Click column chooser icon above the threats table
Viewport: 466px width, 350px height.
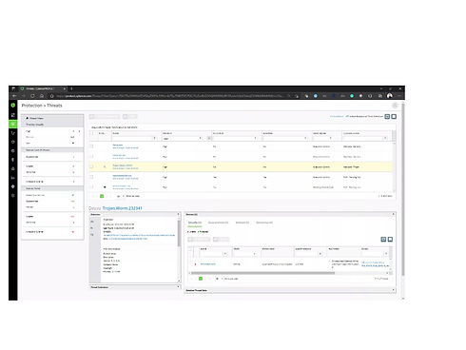[x=394, y=117]
